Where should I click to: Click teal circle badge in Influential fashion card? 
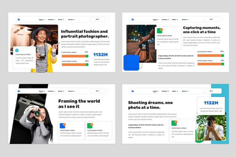[x=17, y=50]
